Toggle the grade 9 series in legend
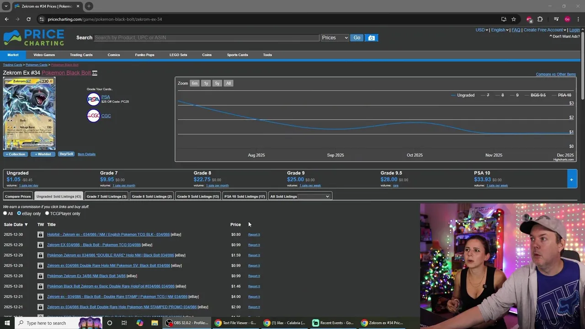 coord(514,95)
